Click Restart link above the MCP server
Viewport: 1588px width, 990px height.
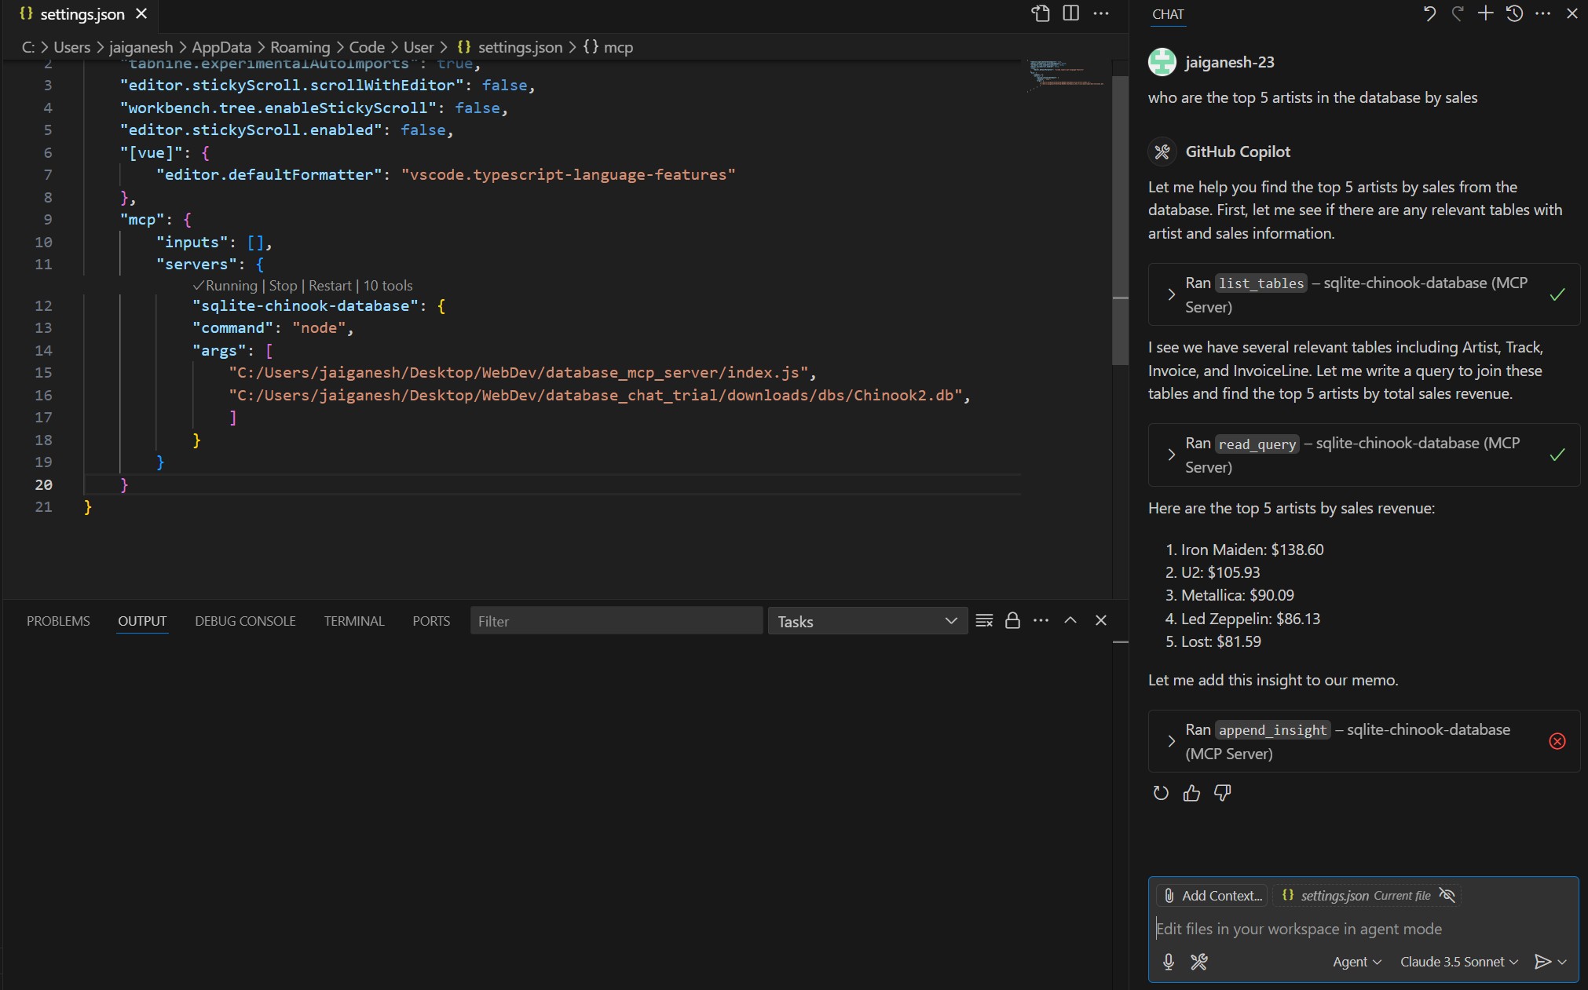coord(330,286)
